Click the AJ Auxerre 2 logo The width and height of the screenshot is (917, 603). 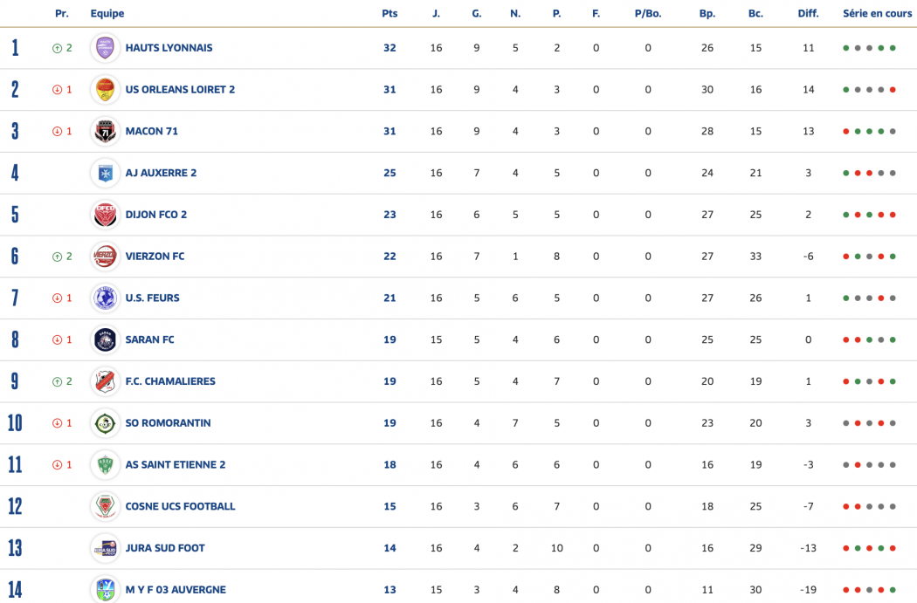pos(105,173)
